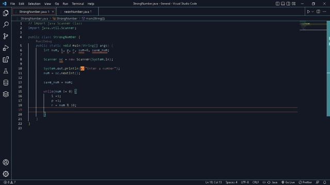Toggle the bottom panel layout icon
330x185 pixels.
point(283,4)
